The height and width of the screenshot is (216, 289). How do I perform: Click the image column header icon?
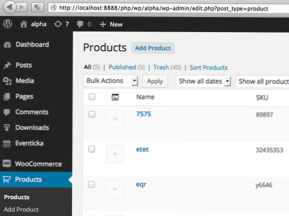tap(115, 97)
